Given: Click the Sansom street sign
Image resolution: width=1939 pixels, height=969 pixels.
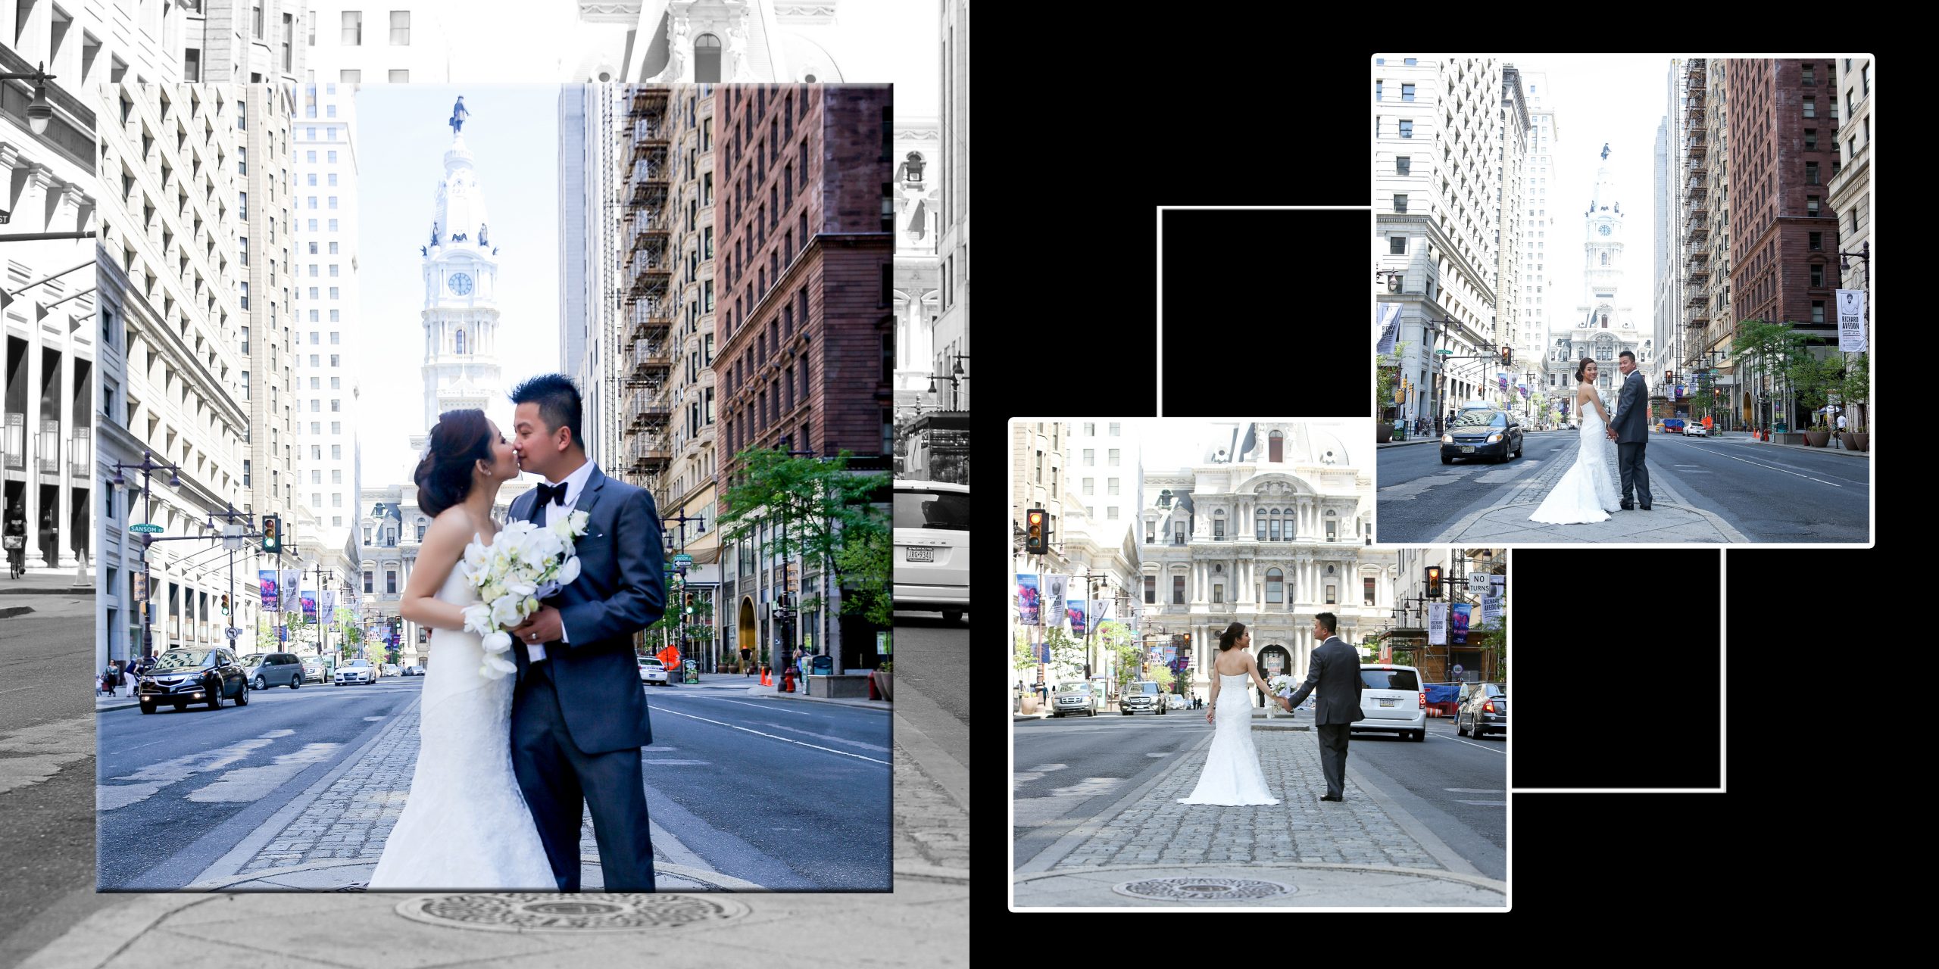Looking at the screenshot, I should (x=146, y=528).
